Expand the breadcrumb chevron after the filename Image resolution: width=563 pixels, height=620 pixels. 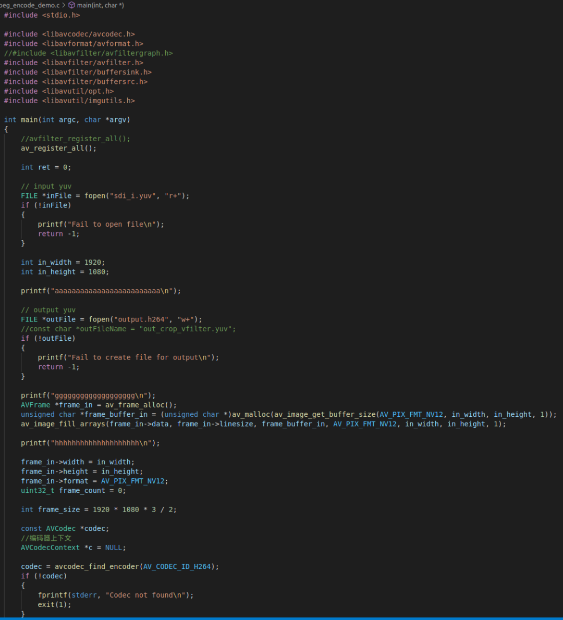click(x=64, y=5)
